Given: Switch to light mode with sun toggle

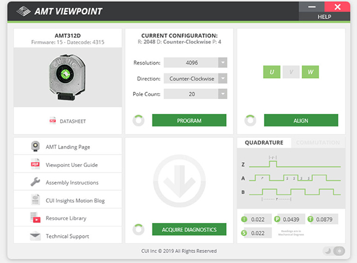Looking at the screenshot, I should coord(339,251).
